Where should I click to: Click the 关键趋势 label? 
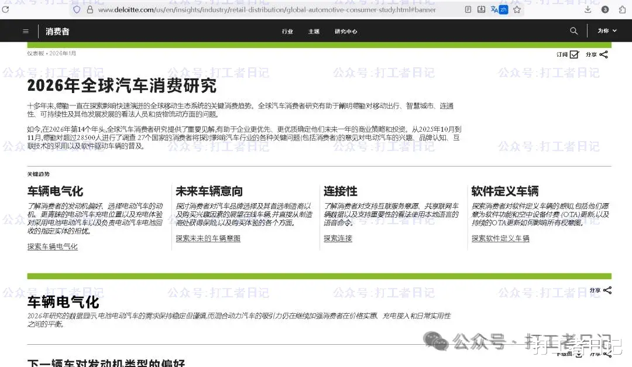[x=38, y=174]
